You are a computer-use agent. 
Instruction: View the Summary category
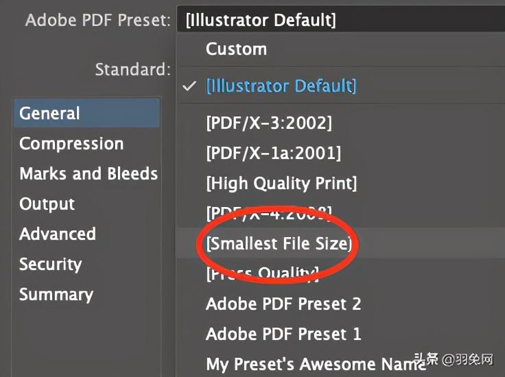56,295
